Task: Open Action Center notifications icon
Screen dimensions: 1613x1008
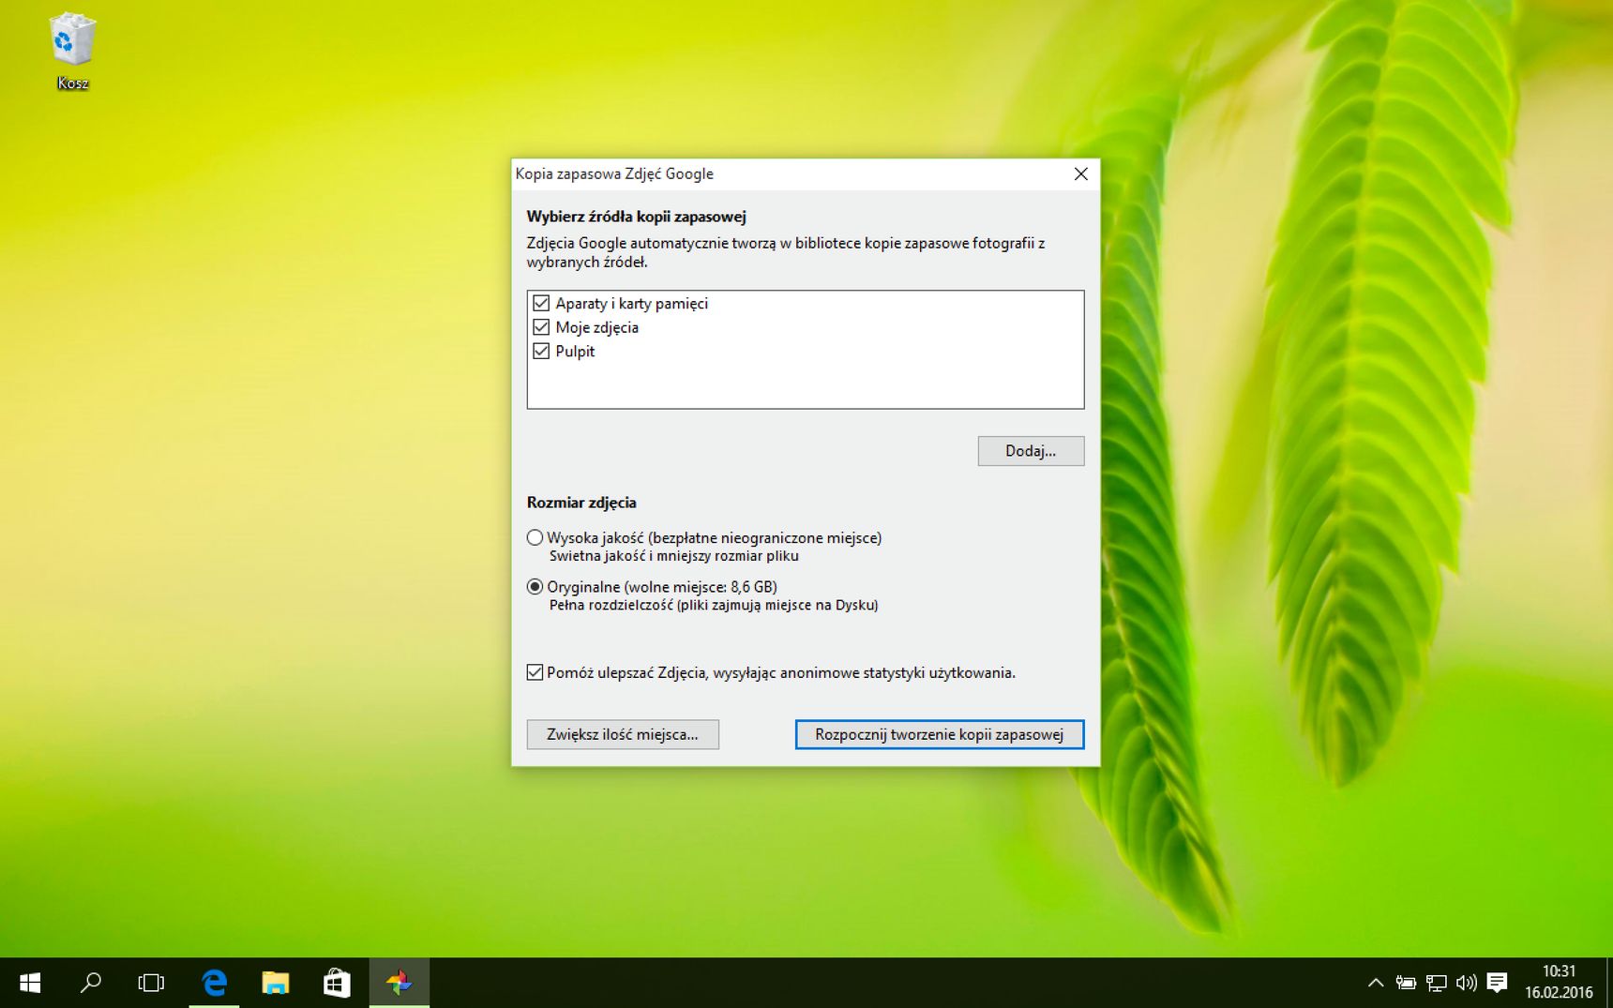Action: [1497, 983]
